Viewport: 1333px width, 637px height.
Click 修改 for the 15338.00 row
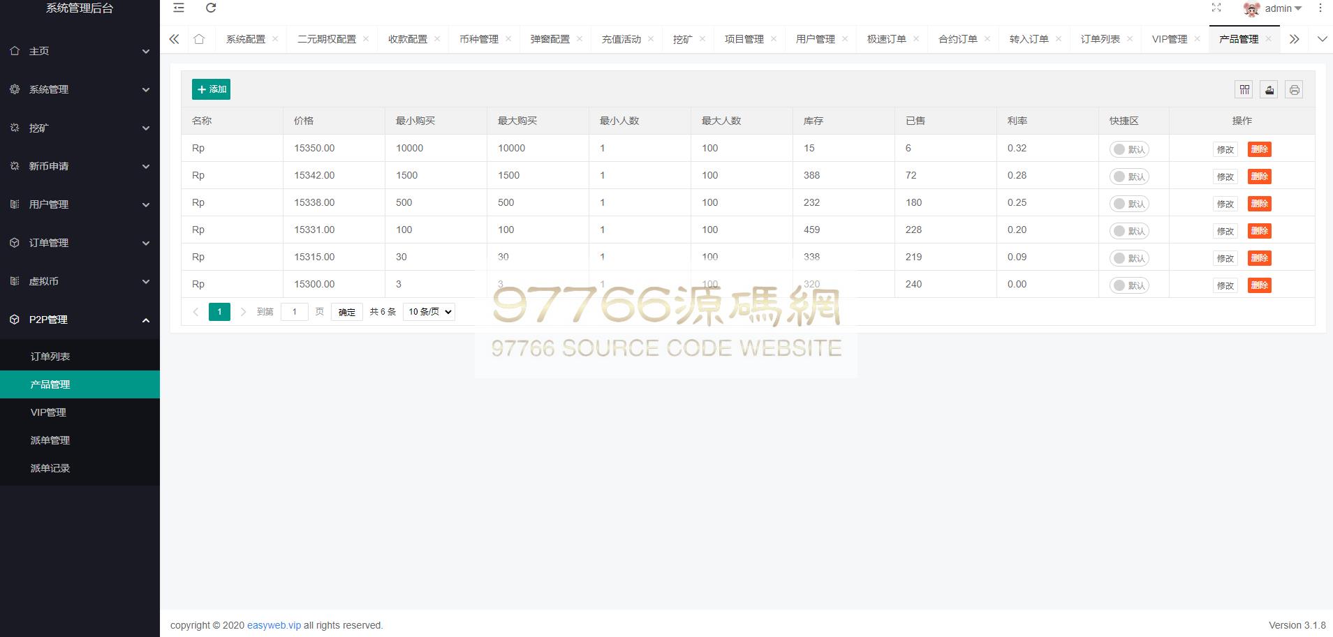[1225, 204]
